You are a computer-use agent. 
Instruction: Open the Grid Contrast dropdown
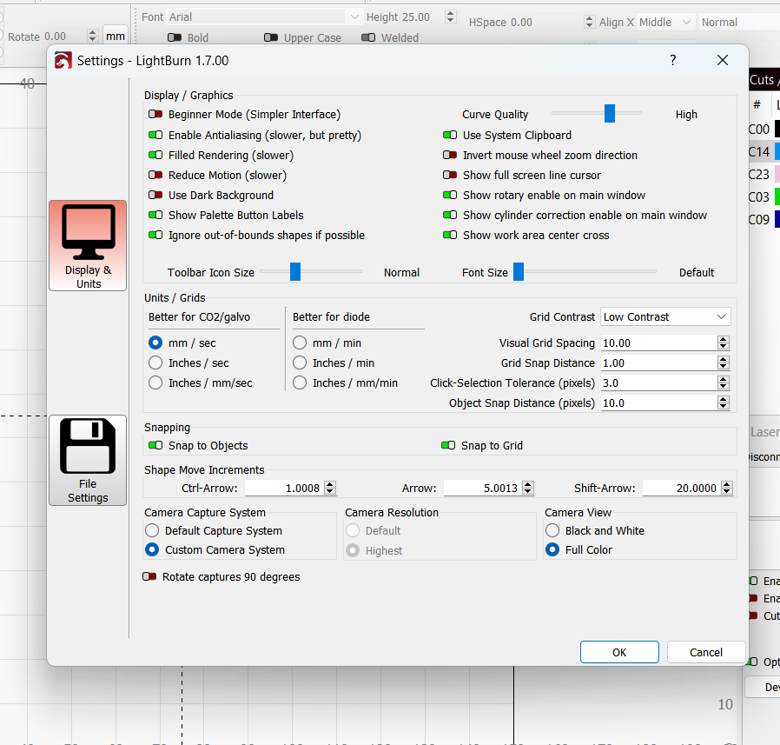[665, 316]
